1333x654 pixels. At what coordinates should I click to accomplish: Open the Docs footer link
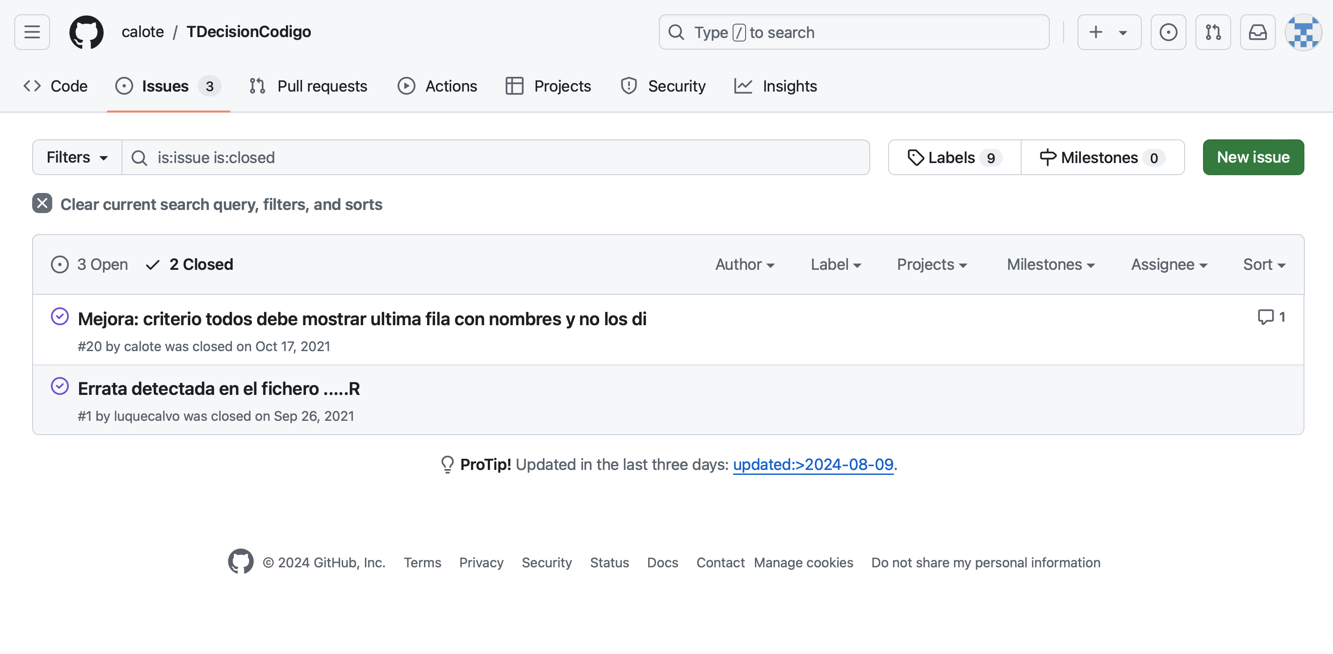point(662,562)
